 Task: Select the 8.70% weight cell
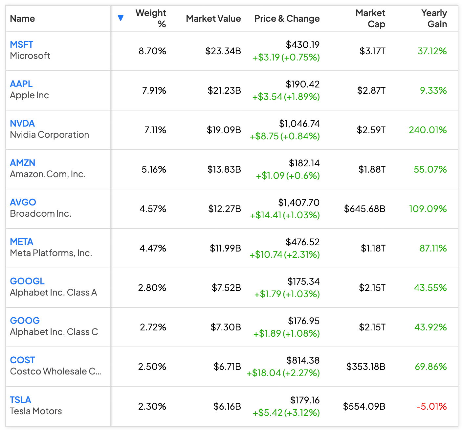[152, 51]
